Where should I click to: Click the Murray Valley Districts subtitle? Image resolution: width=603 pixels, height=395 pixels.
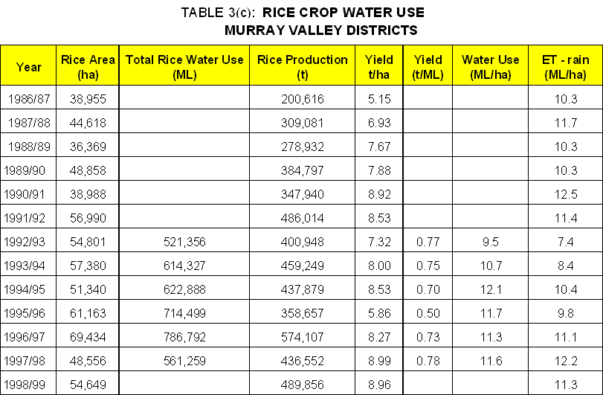(x=320, y=30)
